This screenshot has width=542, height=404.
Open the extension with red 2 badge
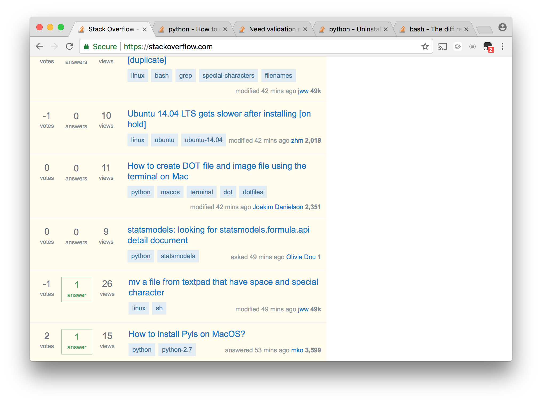point(488,47)
